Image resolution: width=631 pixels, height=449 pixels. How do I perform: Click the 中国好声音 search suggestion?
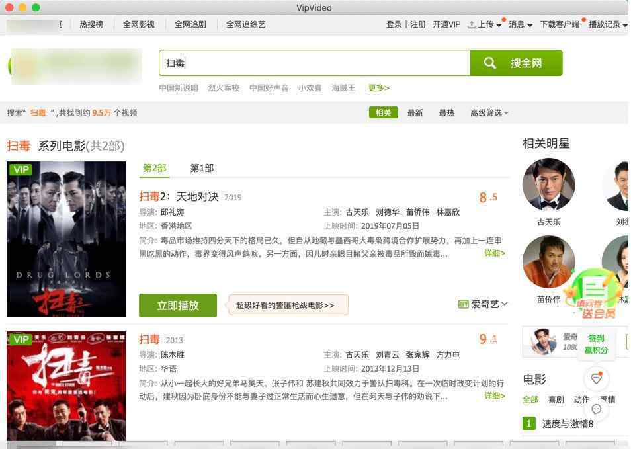tap(269, 88)
